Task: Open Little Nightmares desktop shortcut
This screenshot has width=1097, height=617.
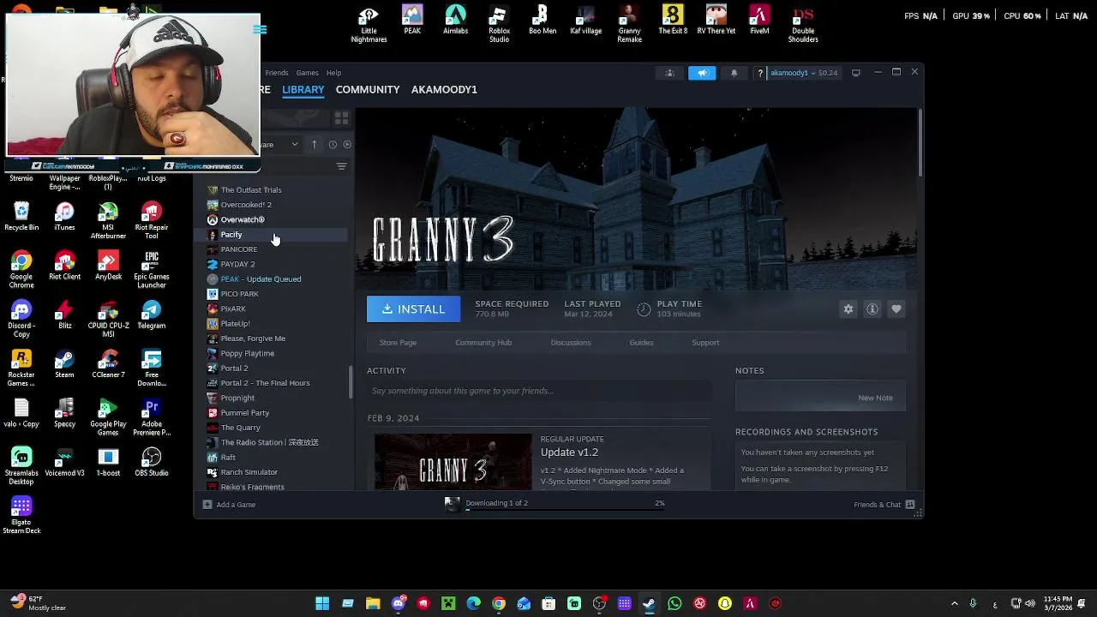Action: click(x=369, y=24)
